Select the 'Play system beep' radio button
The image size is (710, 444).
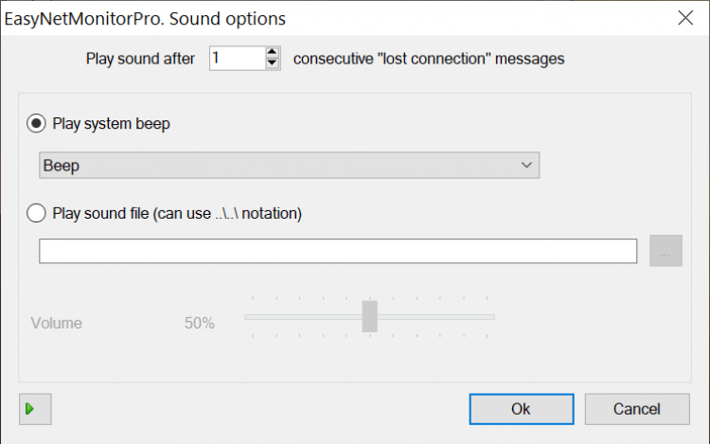38,123
